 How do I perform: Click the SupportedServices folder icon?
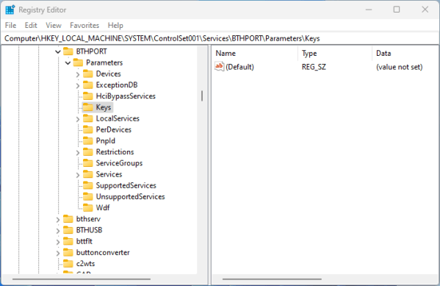88,185
